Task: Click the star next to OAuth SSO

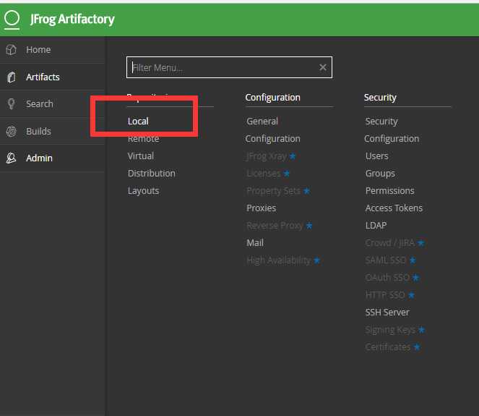Action: point(415,278)
